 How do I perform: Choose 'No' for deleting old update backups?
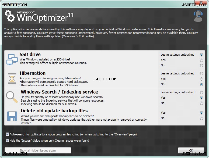[x=201, y=118]
